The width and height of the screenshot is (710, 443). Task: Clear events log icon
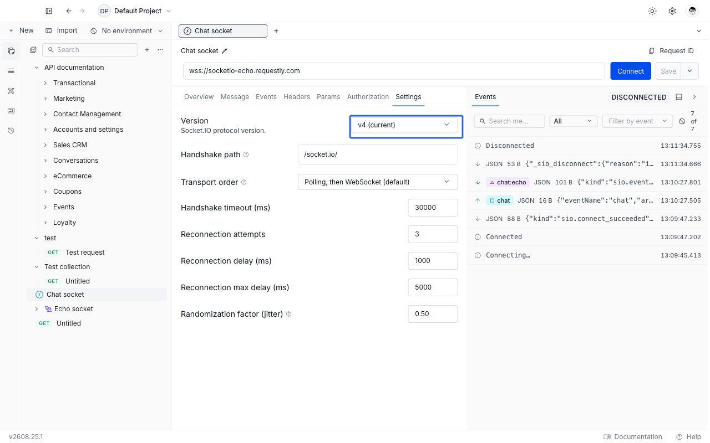click(x=682, y=121)
